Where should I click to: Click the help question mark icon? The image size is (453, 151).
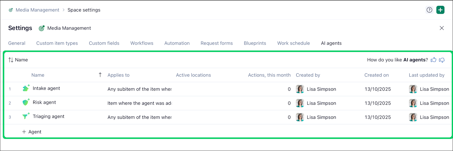pyautogui.click(x=429, y=10)
